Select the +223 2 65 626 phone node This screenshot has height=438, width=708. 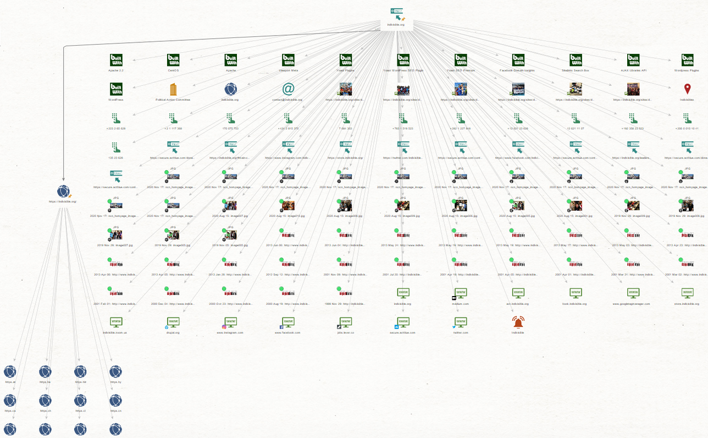(x=116, y=118)
